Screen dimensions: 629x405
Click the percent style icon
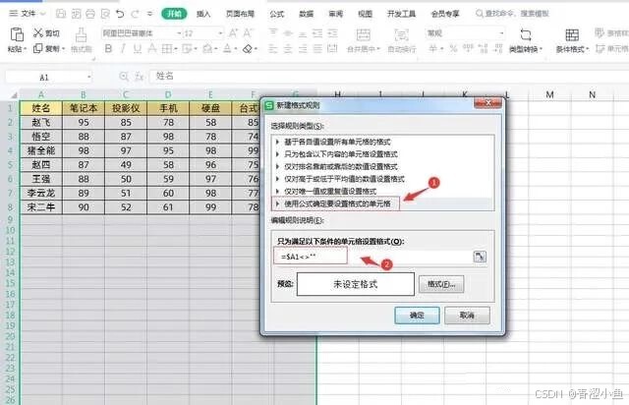coord(453,49)
